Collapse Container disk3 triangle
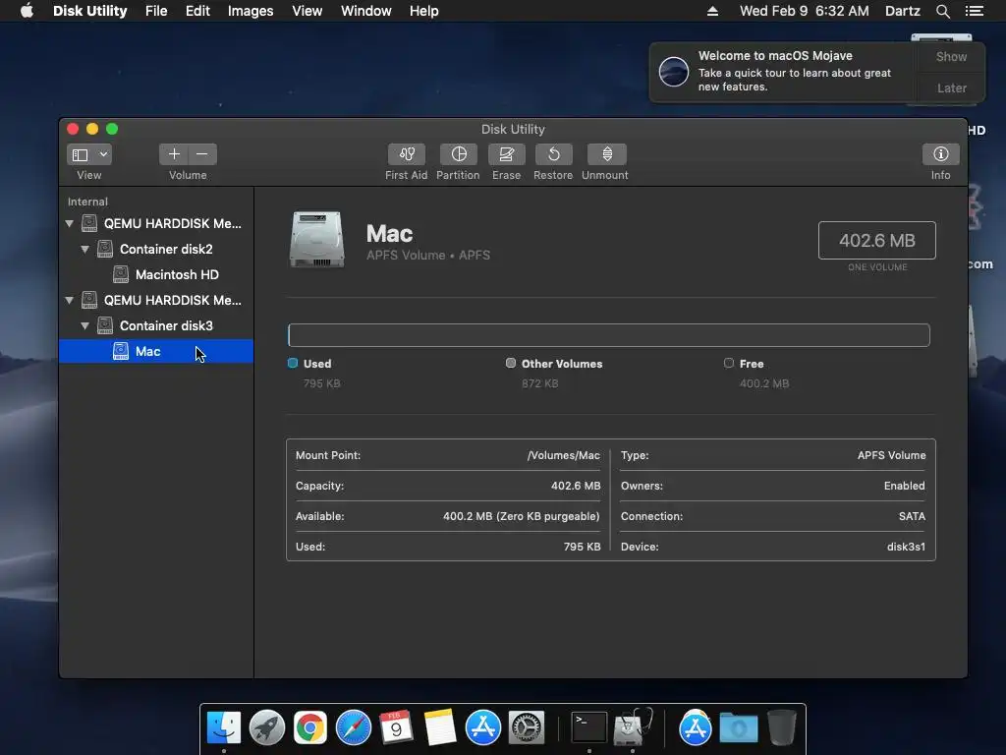The width and height of the screenshot is (1006, 755). (84, 325)
